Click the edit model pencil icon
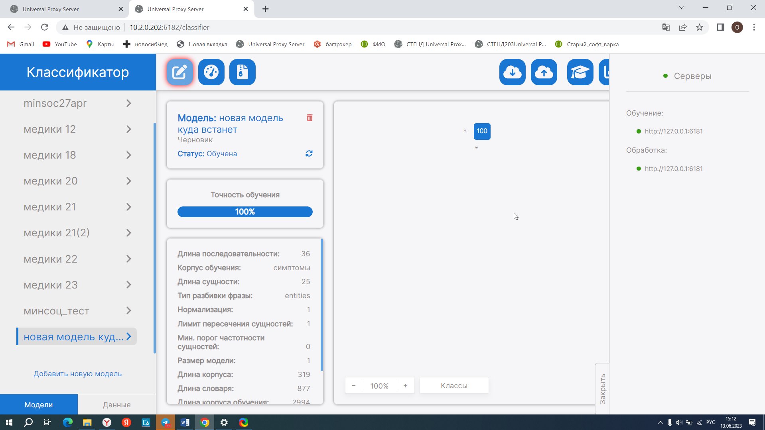765x430 pixels. (179, 72)
